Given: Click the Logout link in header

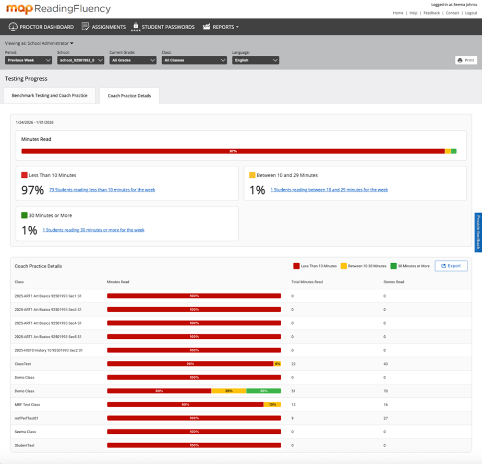Looking at the screenshot, I should 471,13.
